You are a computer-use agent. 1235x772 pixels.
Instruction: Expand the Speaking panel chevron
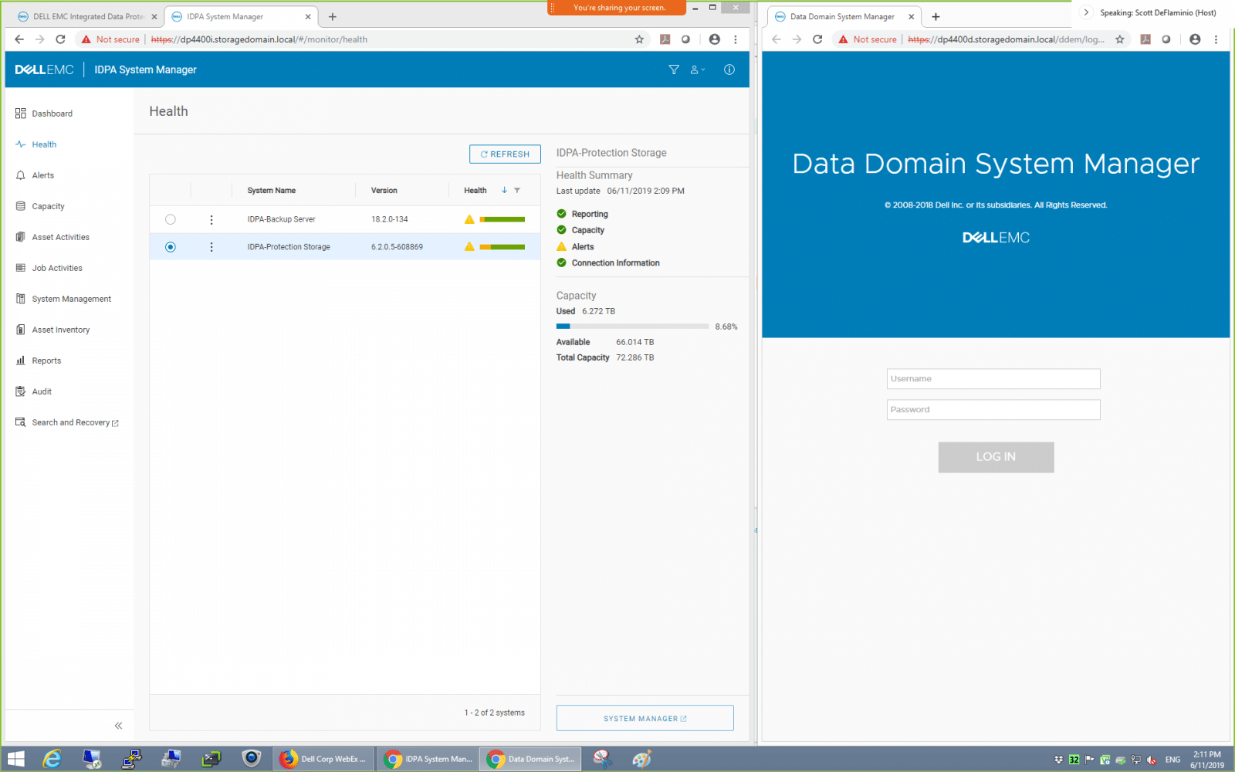tap(1086, 12)
